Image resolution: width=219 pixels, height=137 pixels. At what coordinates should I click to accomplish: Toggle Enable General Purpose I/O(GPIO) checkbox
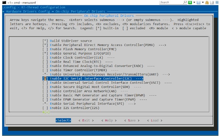(45, 54)
